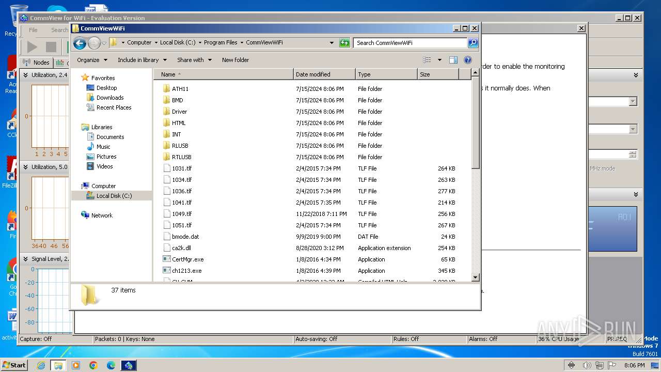The image size is (661, 372).
Task: Sort by the Name column header
Action: pyautogui.click(x=224, y=74)
